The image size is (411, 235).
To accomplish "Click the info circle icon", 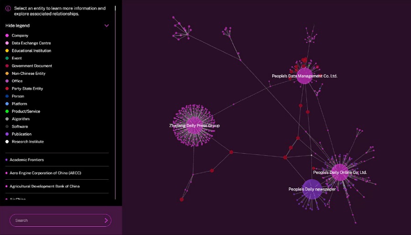I will click(x=8, y=8).
